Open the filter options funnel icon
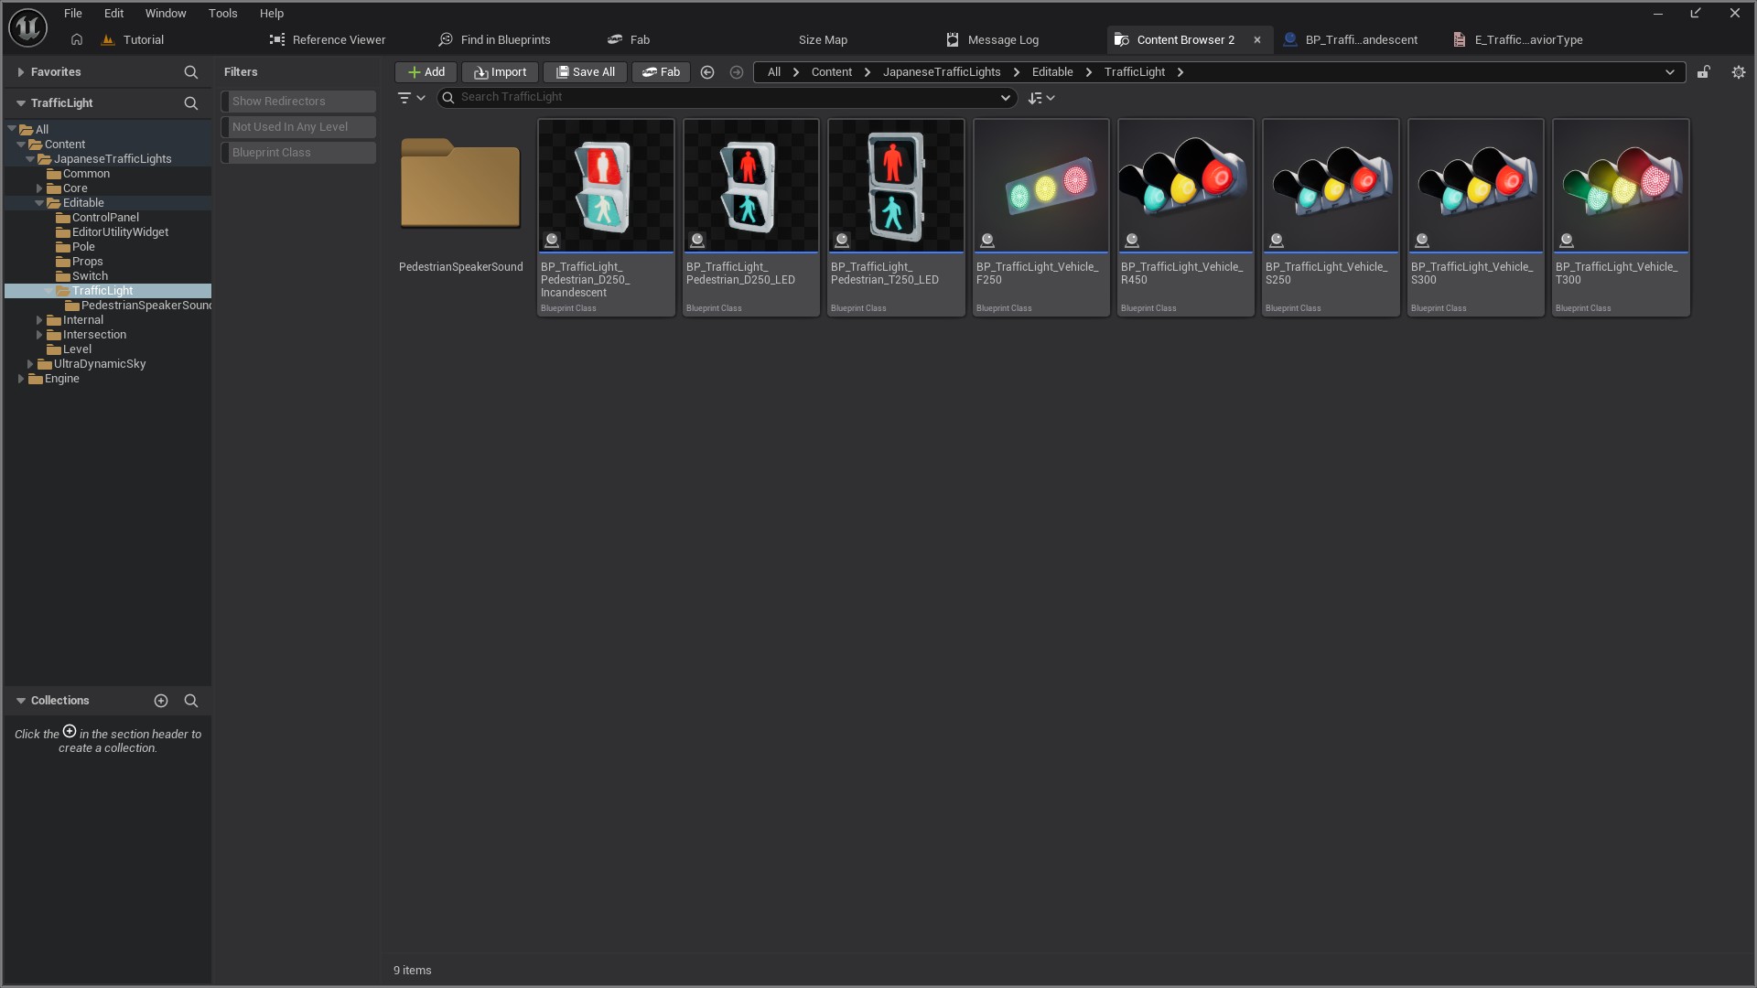 (x=404, y=98)
